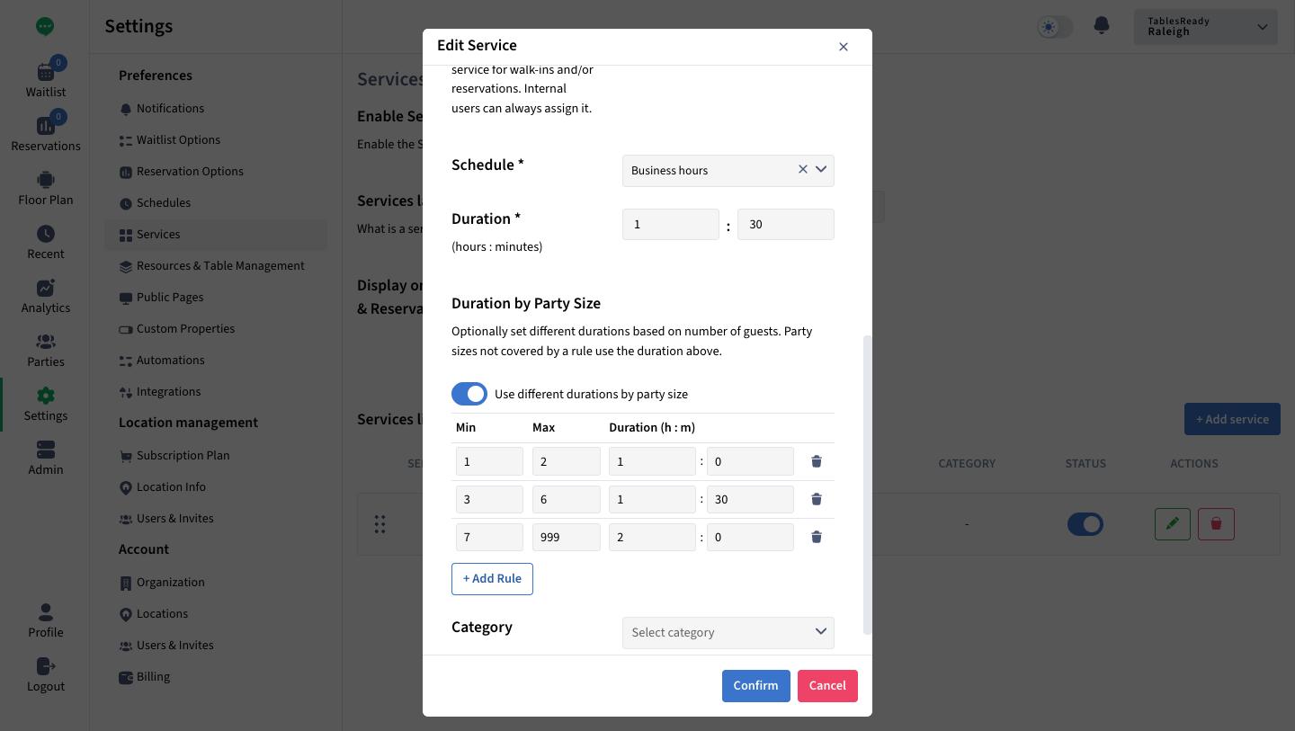
Task: Clear the Business hours schedule selection
Action: [x=803, y=170]
